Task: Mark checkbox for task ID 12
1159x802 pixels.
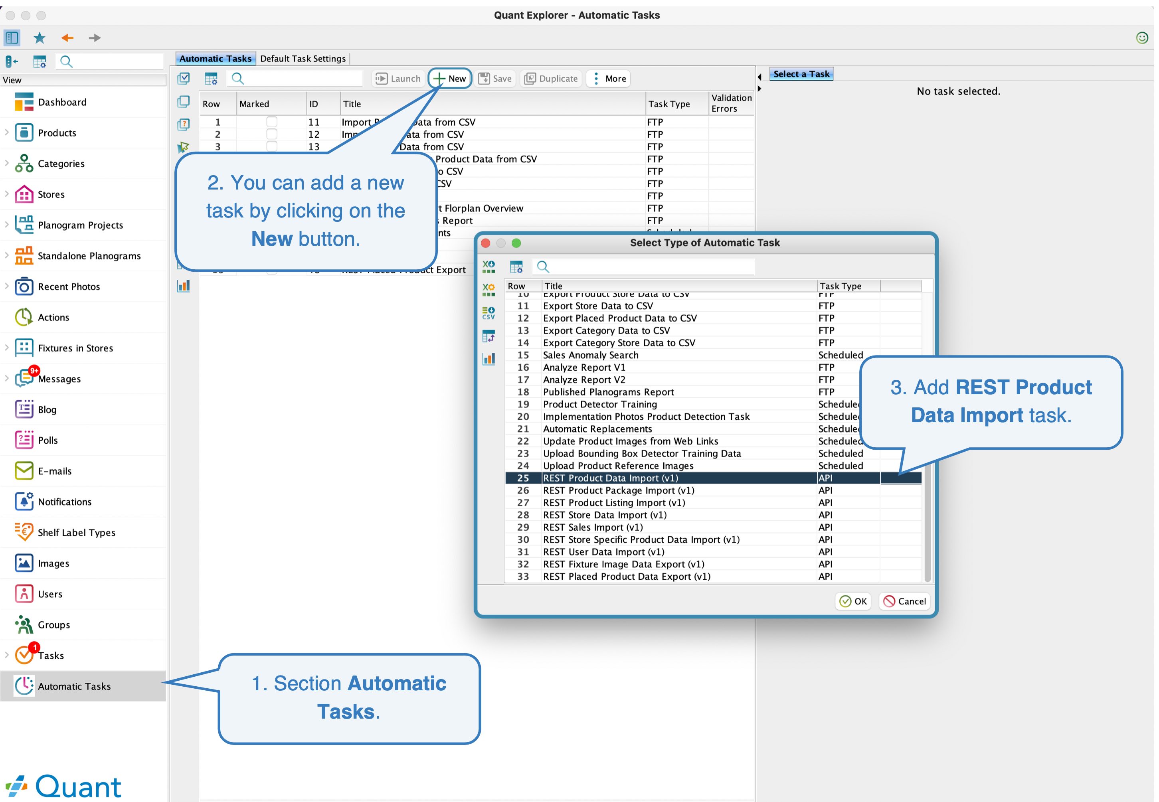Action: pyautogui.click(x=271, y=134)
